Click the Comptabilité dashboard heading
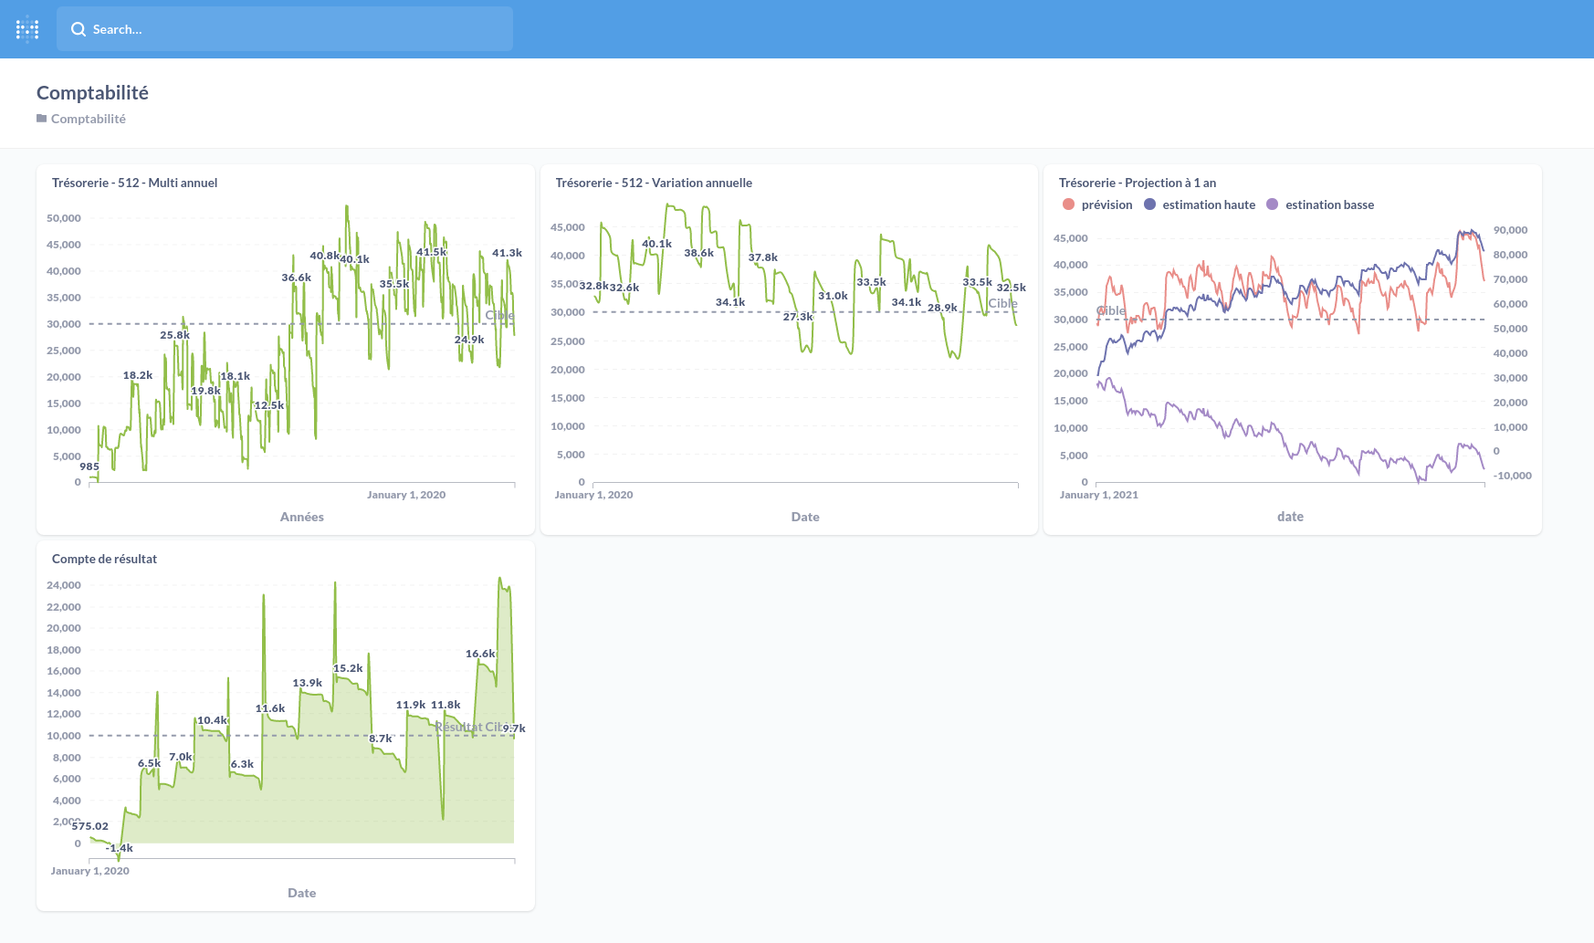The image size is (1594, 943). click(x=92, y=92)
